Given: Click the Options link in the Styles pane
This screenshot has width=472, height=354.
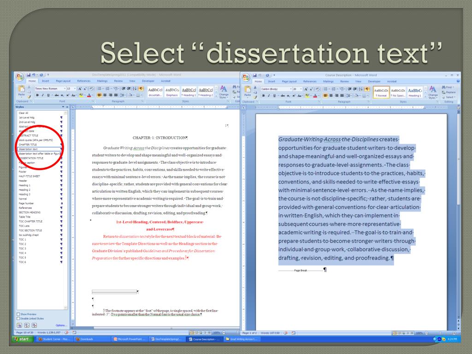Looking at the screenshot, I should (x=60, y=325).
